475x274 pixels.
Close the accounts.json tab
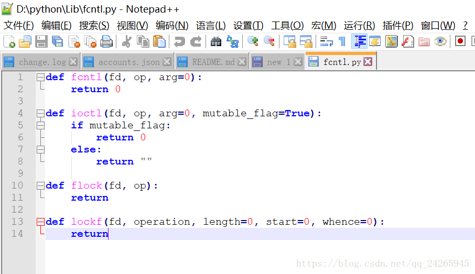pos(167,62)
